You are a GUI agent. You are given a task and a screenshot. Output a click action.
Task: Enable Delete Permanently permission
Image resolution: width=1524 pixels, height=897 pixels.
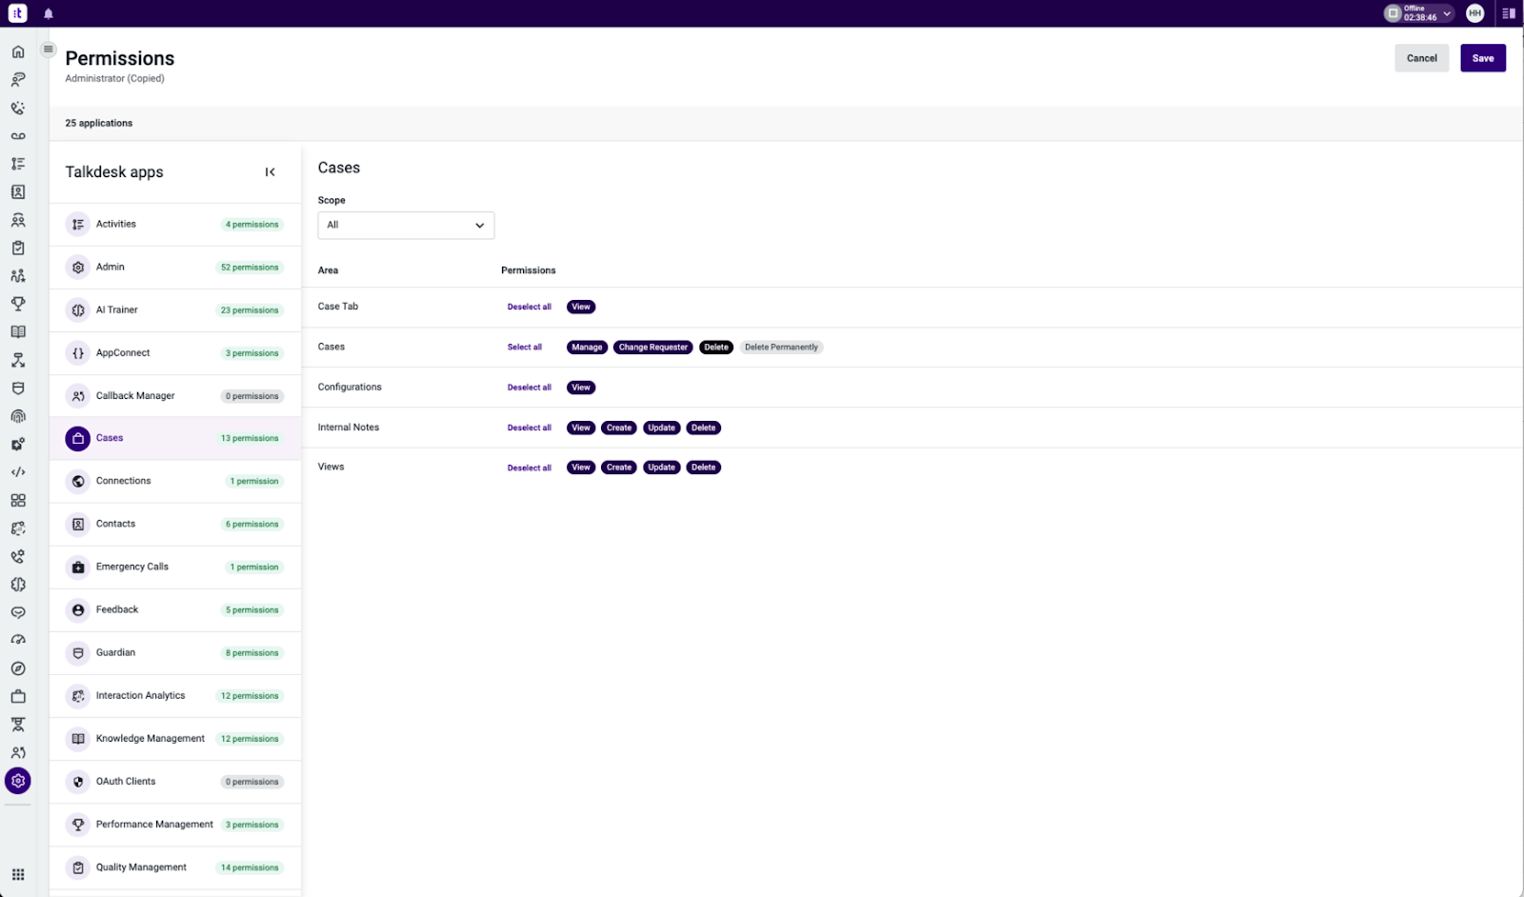pyautogui.click(x=781, y=348)
